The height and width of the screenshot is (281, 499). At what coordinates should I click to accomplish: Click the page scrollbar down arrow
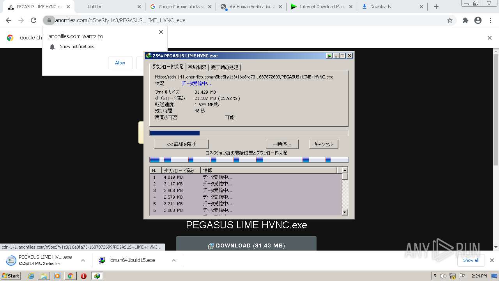tap(496, 247)
